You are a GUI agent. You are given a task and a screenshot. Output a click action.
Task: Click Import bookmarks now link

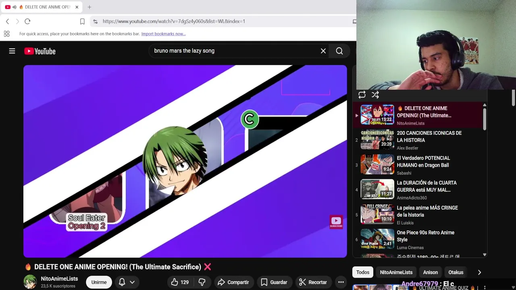[x=163, y=34]
